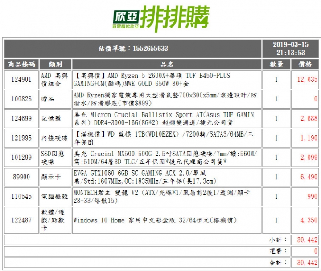The height and width of the screenshot is (271, 321).
Task: Click the 顯示卡 category cell
Action: pyautogui.click(x=55, y=177)
